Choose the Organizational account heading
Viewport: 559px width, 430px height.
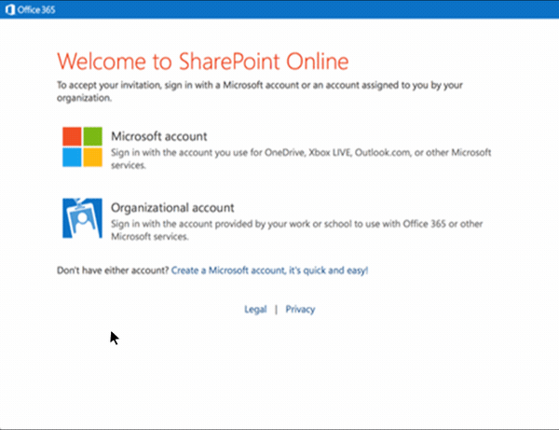coord(172,208)
